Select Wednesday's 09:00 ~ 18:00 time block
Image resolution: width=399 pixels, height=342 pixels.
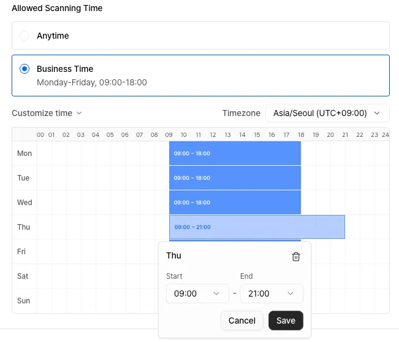click(235, 203)
